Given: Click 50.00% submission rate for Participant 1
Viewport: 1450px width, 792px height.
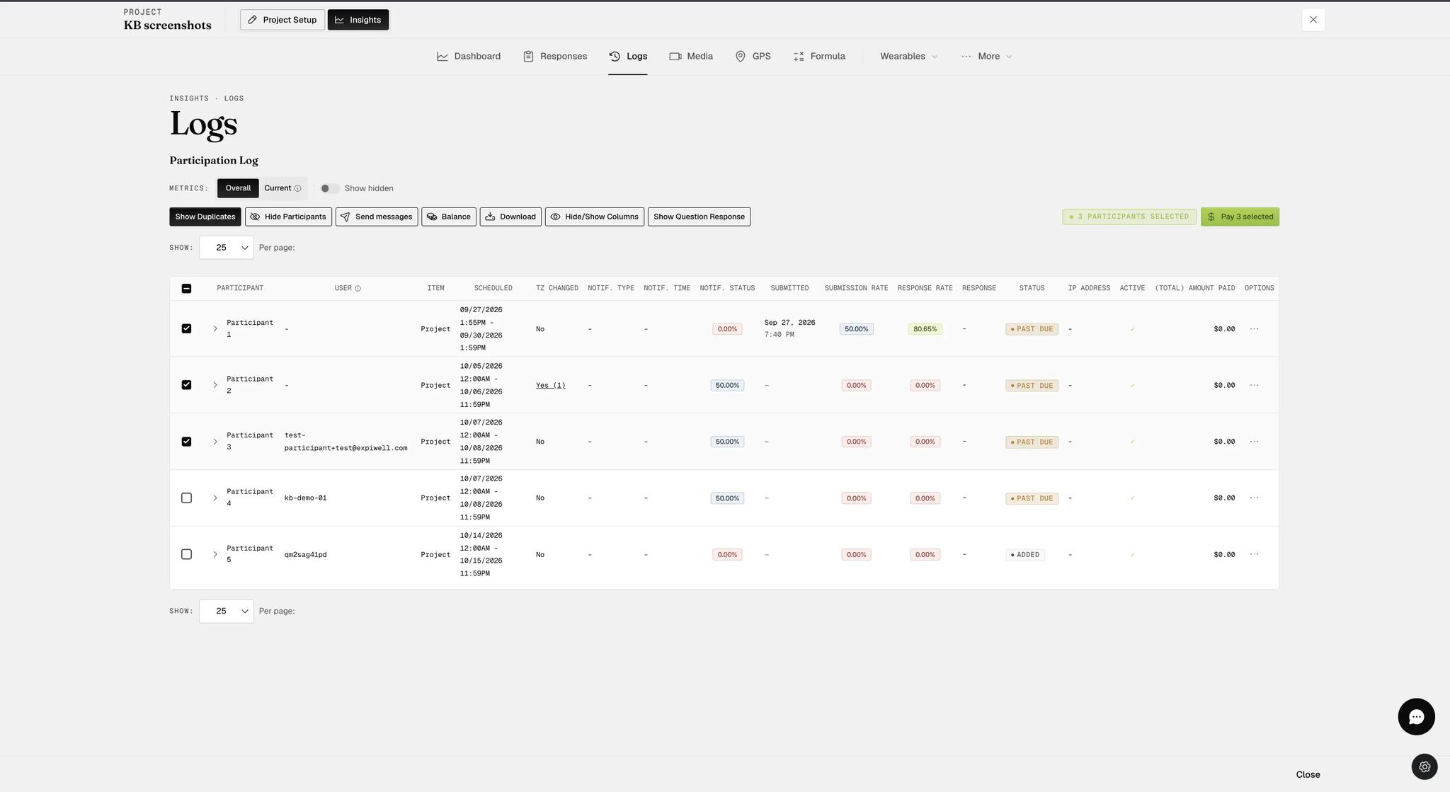Looking at the screenshot, I should click(856, 329).
